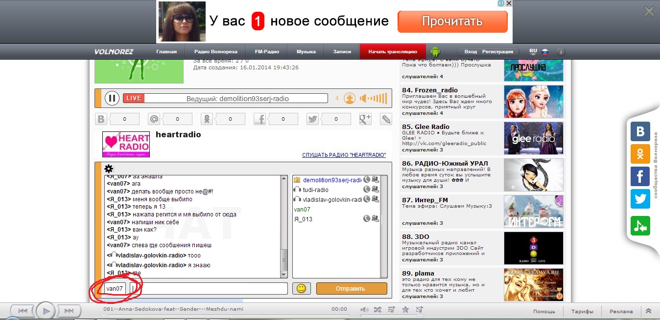Click the chat message input field

pyautogui.click(x=208, y=288)
